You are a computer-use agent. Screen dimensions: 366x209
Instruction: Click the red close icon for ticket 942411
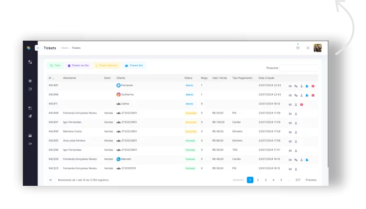302,104
